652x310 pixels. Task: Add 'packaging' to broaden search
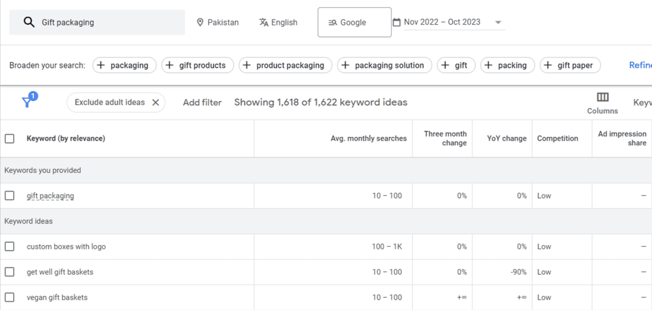click(x=124, y=65)
